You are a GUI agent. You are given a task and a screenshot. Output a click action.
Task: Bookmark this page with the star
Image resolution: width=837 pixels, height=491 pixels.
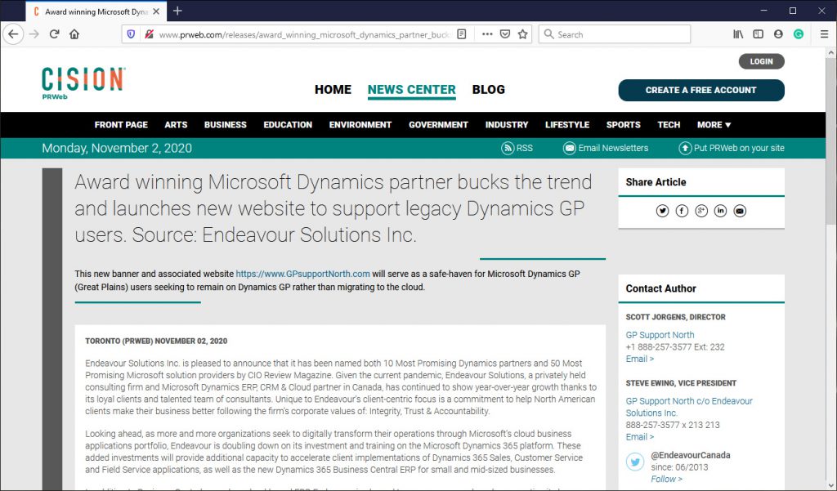pos(522,34)
